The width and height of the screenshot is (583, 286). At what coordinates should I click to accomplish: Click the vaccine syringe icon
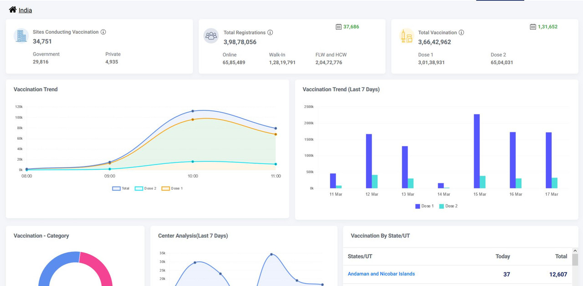click(x=406, y=36)
